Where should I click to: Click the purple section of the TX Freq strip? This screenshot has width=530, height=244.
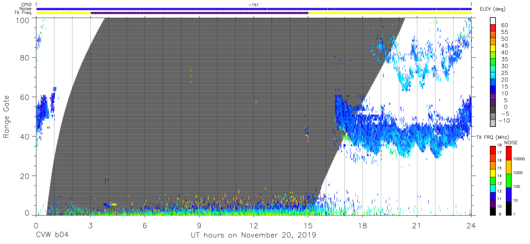click(x=199, y=13)
